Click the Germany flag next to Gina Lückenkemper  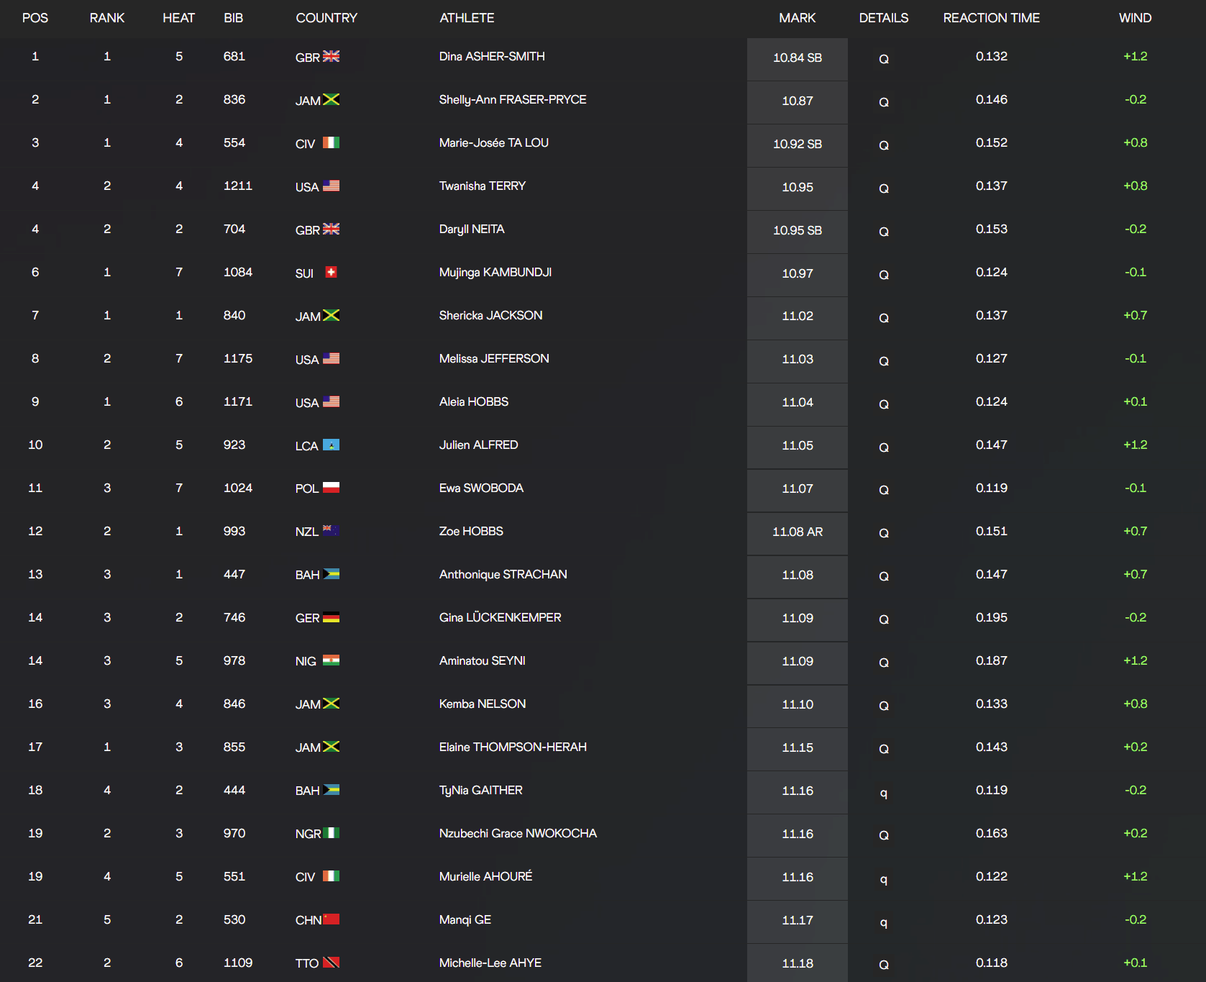[x=331, y=617]
